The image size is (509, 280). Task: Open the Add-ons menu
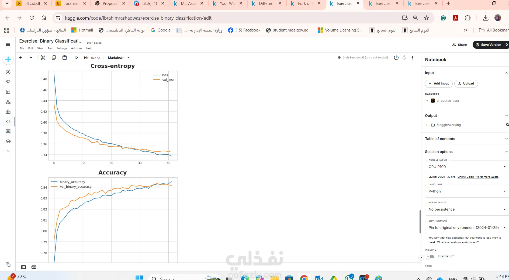[x=77, y=48]
